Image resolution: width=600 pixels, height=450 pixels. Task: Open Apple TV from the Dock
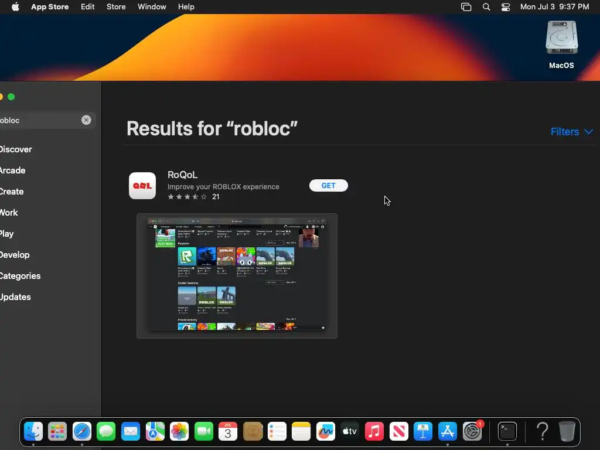350,431
